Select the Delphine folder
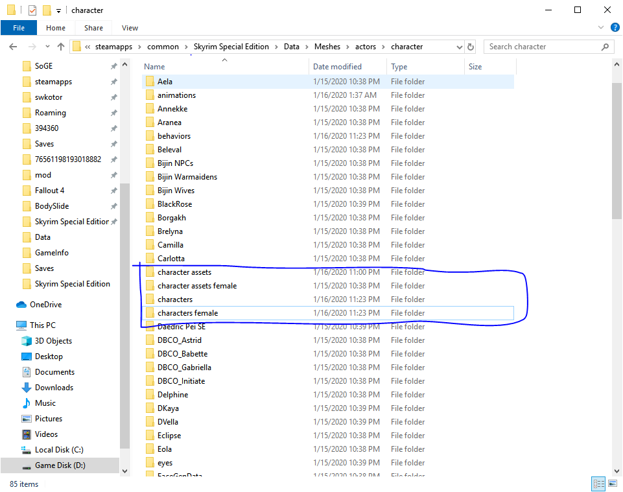 coord(328,395)
